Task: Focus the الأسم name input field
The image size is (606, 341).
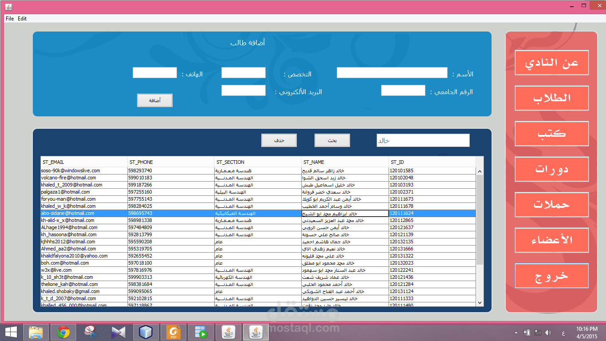Action: pos(392,73)
